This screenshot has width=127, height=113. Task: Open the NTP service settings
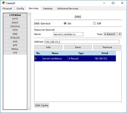[x=15, y=45]
